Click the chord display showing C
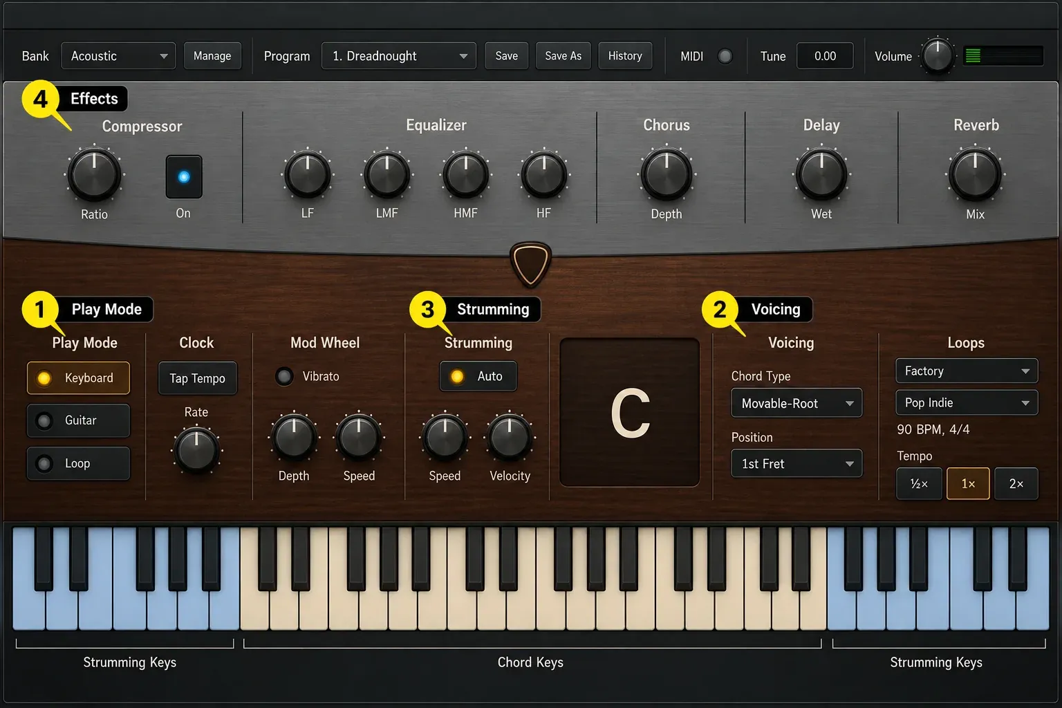Viewport: 1062px width, 708px height. 630,413
